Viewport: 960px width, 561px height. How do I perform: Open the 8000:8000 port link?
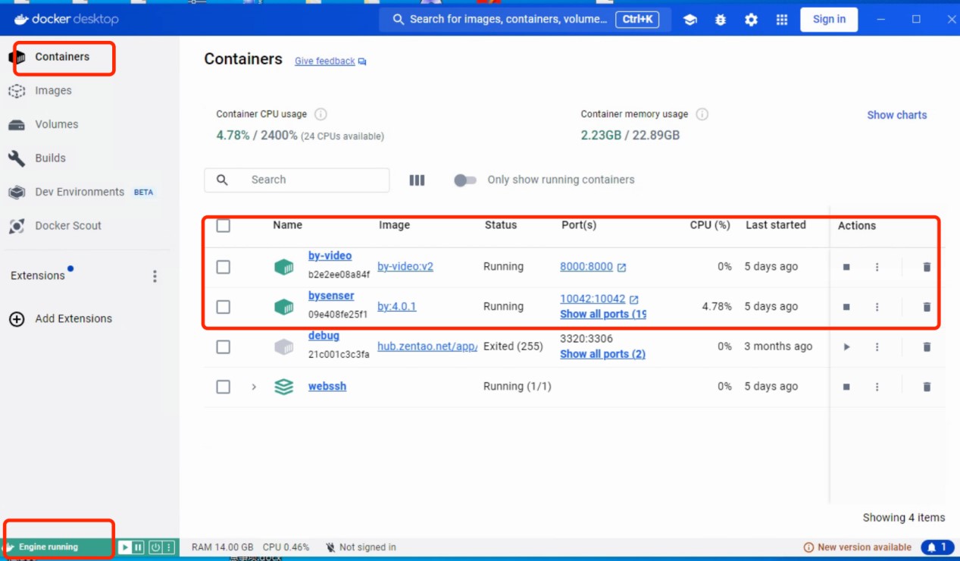point(586,267)
